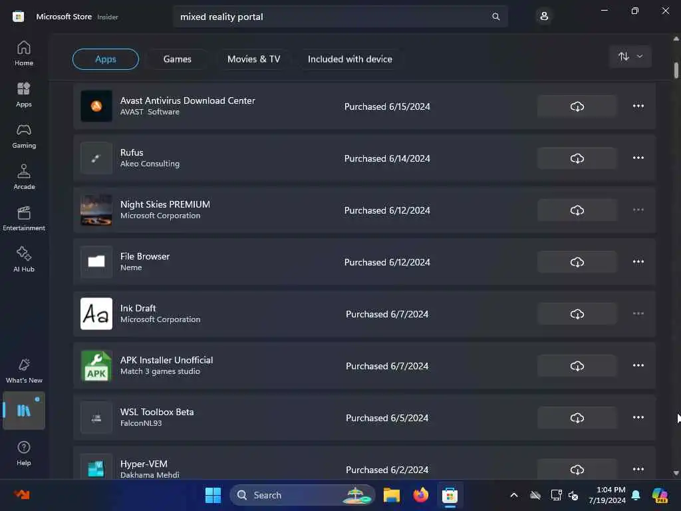Click the APK Installer app icon
Viewport: 681px width, 511px height.
pos(96,366)
